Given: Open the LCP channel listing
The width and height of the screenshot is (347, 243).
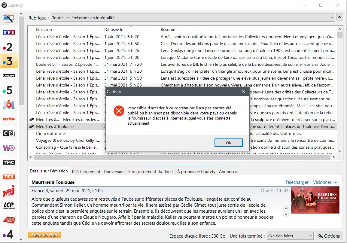Looking at the screenshot, I should [8, 205].
